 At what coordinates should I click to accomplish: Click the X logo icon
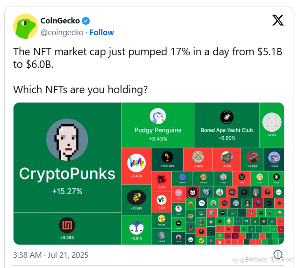tap(278, 20)
